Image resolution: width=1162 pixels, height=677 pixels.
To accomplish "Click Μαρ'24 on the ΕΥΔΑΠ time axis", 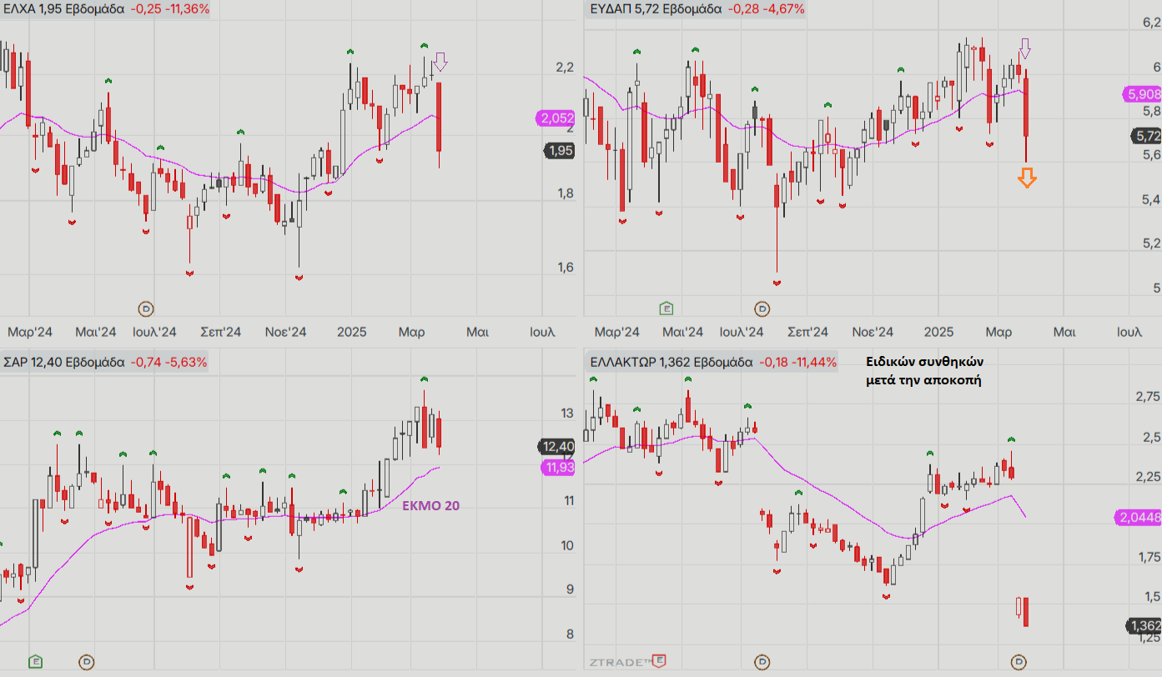I will coord(617,332).
